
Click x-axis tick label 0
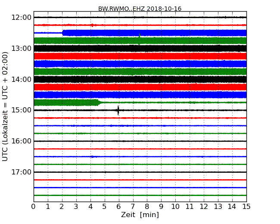[34, 207]
